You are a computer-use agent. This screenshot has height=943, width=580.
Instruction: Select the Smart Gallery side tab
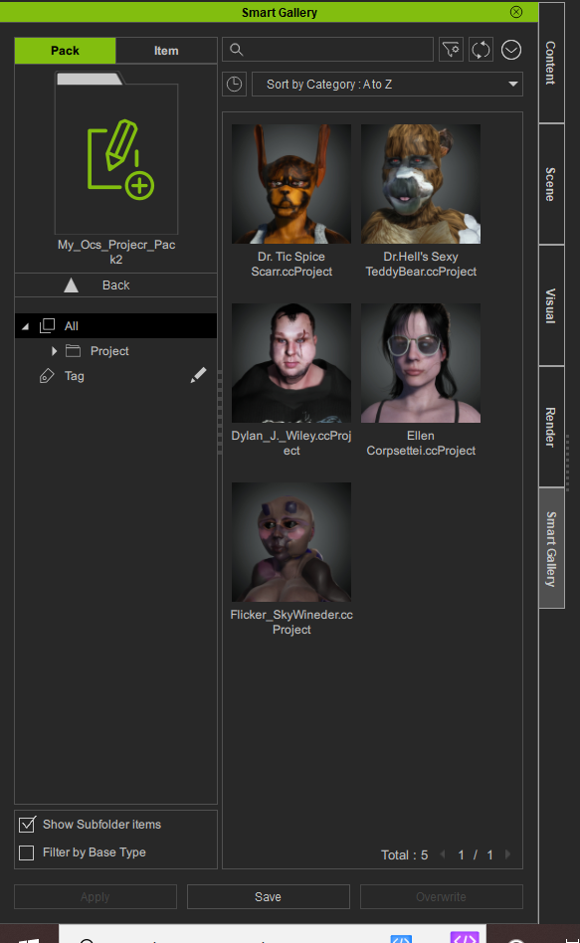point(551,548)
